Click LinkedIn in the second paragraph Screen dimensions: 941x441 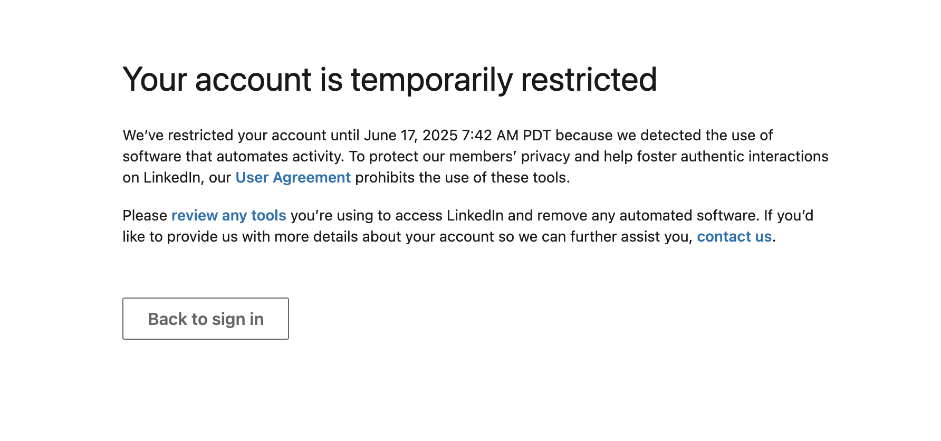(x=475, y=216)
